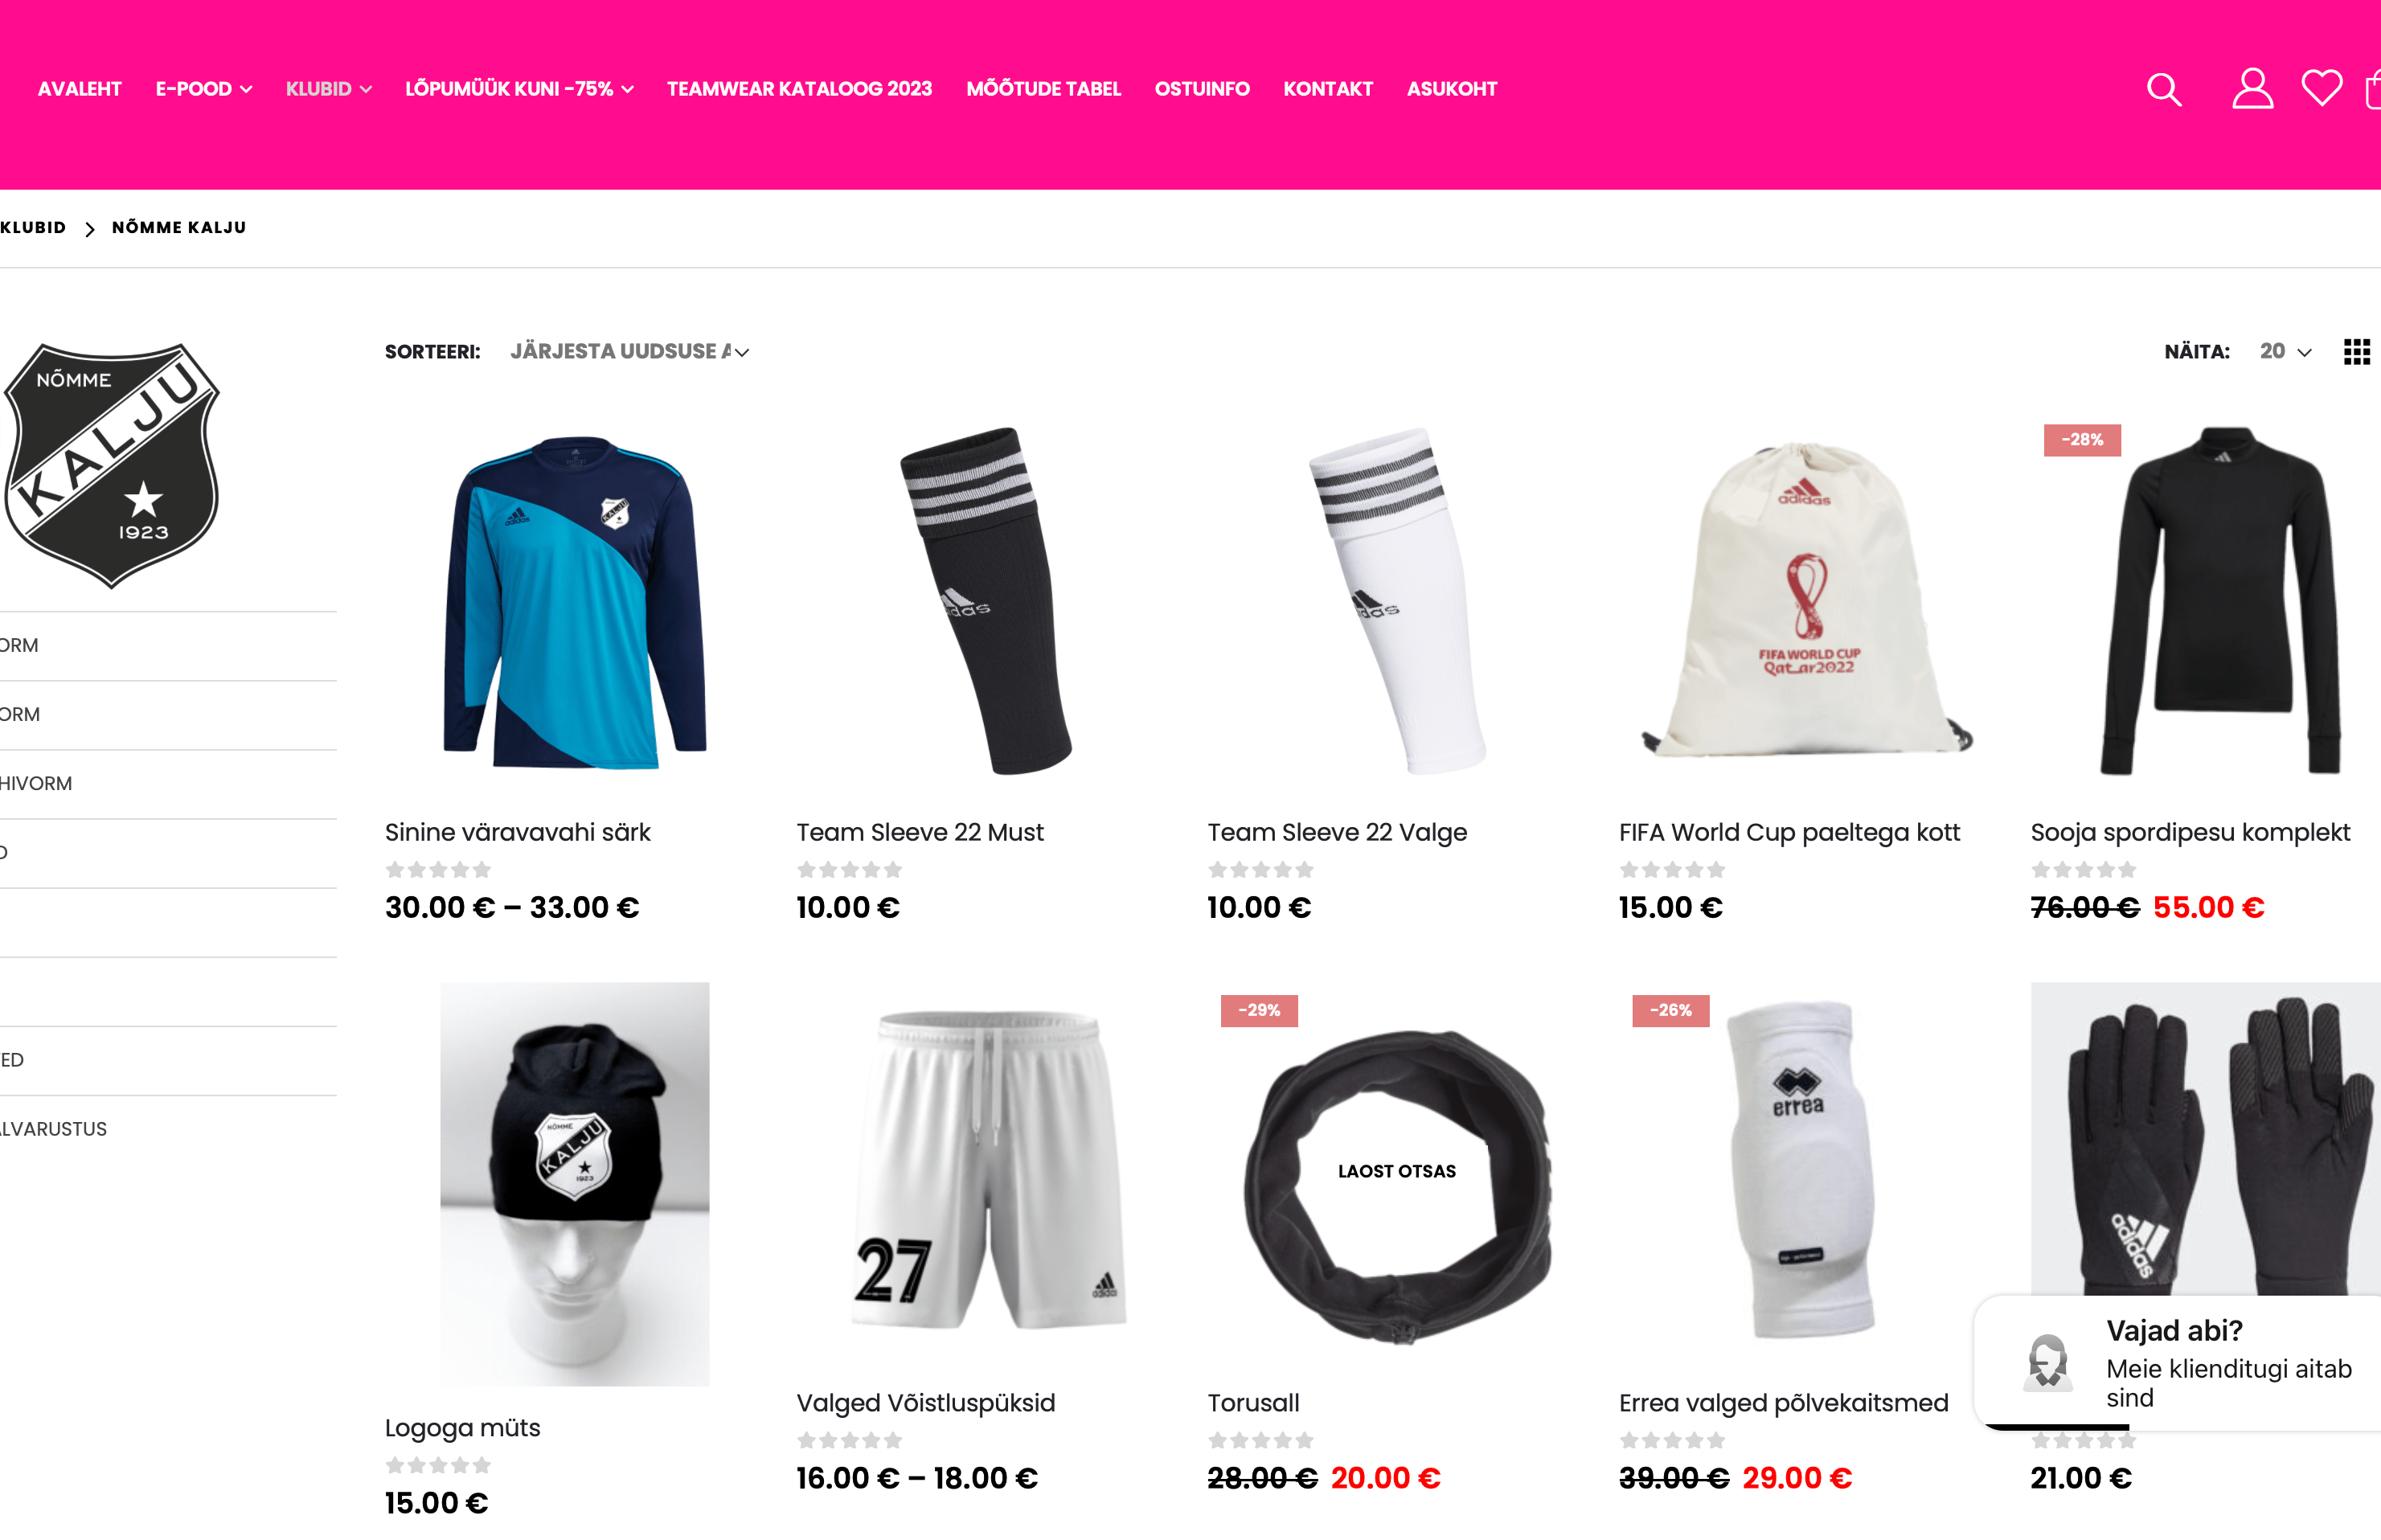Open the sort order dropdown
Viewport: 2381px width, 1540px height.
[x=629, y=352]
